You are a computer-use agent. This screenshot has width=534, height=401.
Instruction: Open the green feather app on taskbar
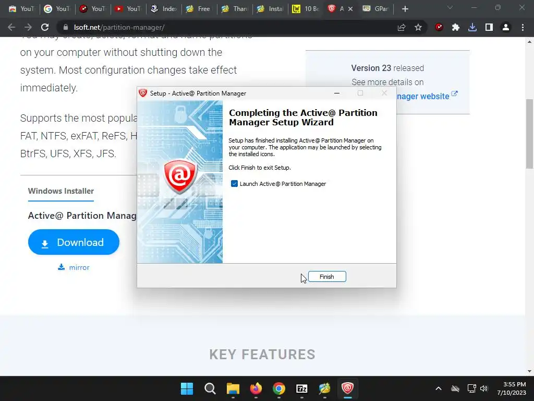[x=324, y=388]
